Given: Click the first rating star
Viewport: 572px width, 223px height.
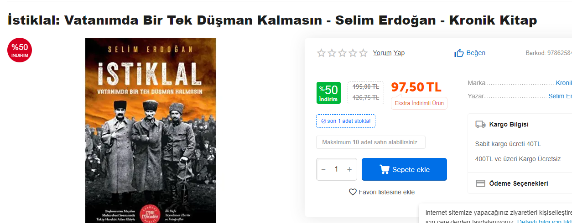Looking at the screenshot, I should 322,53.
